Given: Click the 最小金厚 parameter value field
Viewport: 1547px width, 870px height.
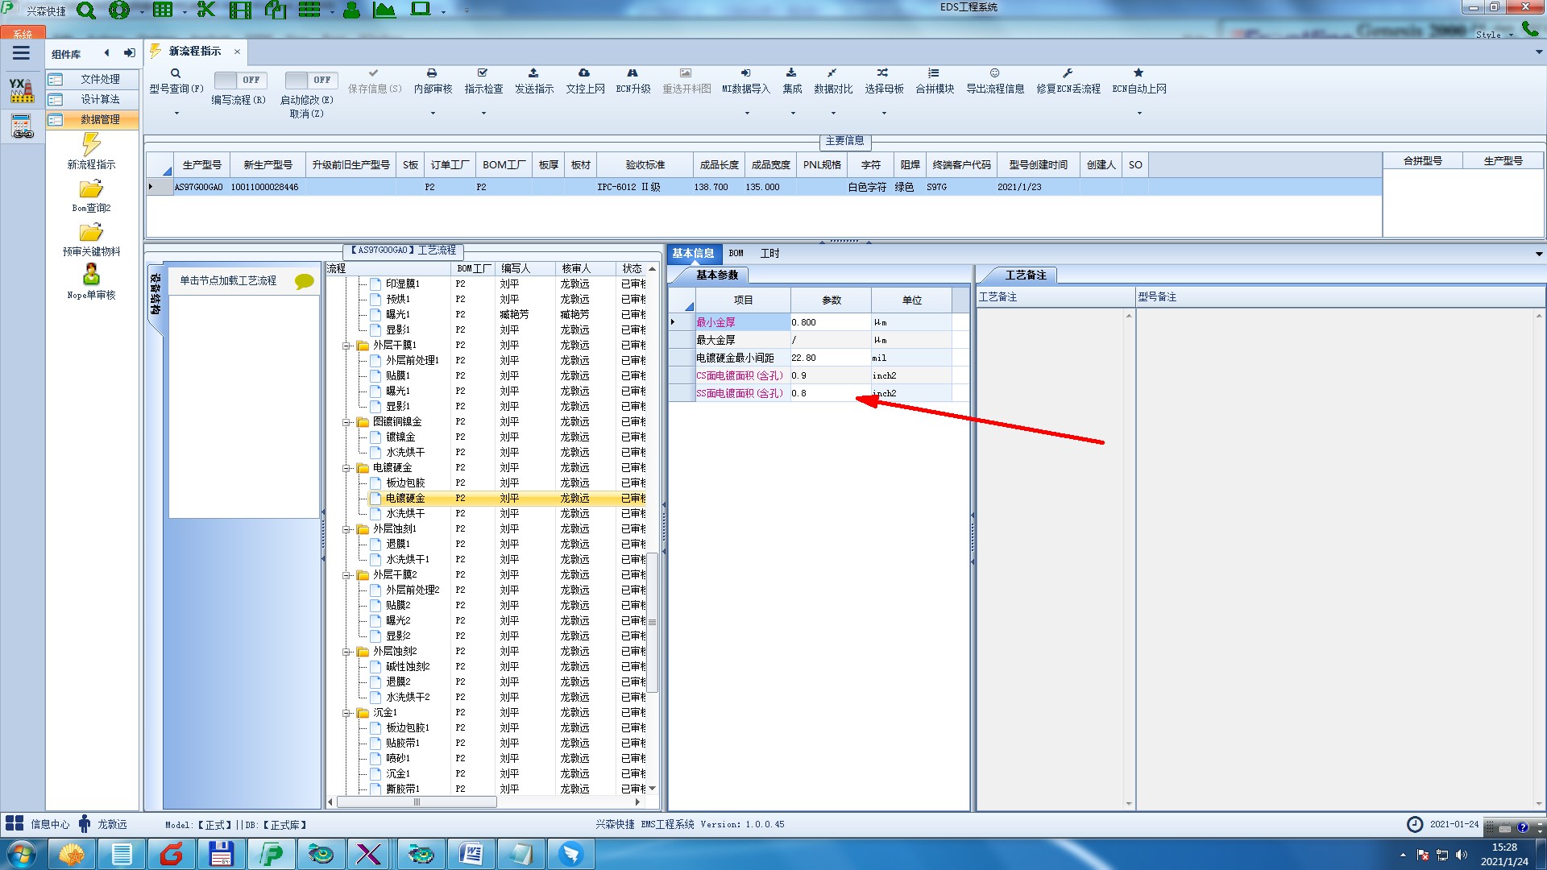Looking at the screenshot, I should click(x=830, y=322).
